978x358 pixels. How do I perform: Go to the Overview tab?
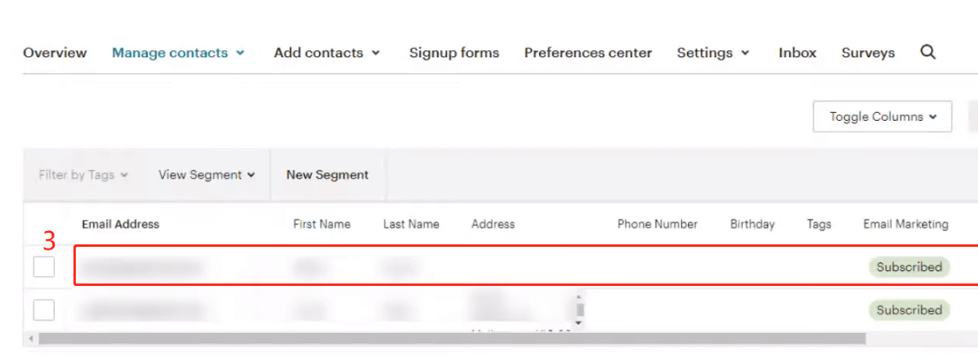pos(55,53)
